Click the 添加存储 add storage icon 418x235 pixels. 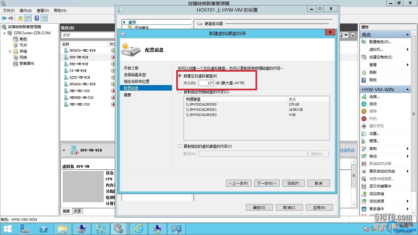tap(364, 194)
